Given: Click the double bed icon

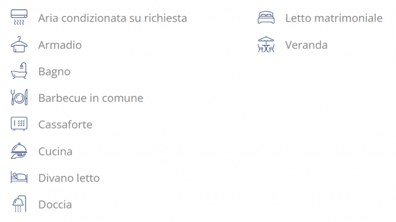Looking at the screenshot, I should (x=266, y=18).
